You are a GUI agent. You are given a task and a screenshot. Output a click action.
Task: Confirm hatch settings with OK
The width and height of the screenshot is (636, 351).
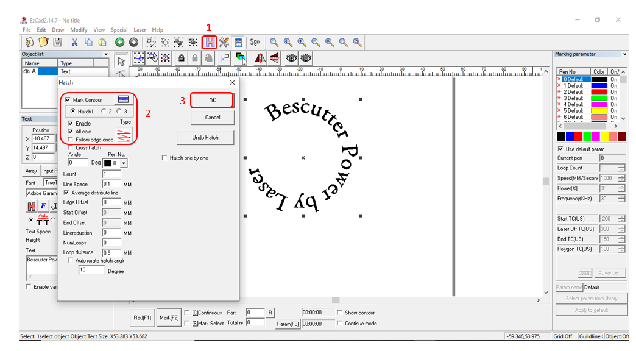click(212, 100)
